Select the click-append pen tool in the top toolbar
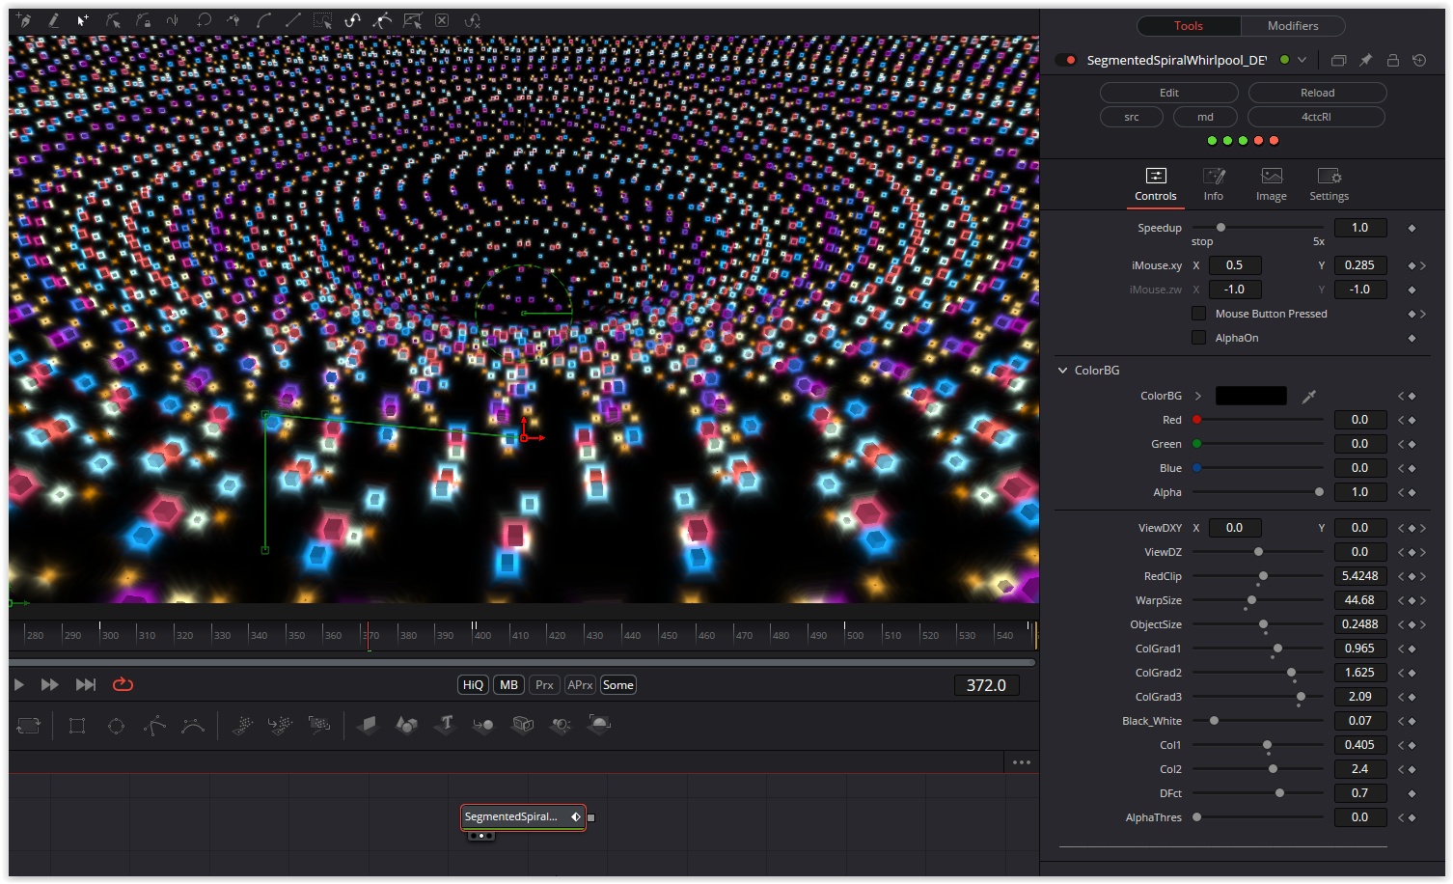1453x884 pixels. 24,20
